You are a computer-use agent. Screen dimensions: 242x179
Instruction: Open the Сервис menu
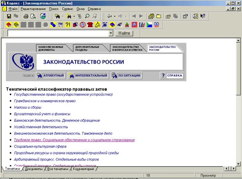click(x=68, y=9)
